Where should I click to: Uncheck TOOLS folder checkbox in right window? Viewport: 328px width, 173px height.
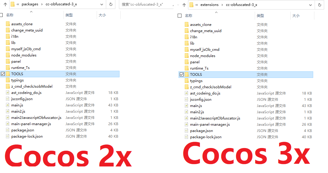click(181, 74)
